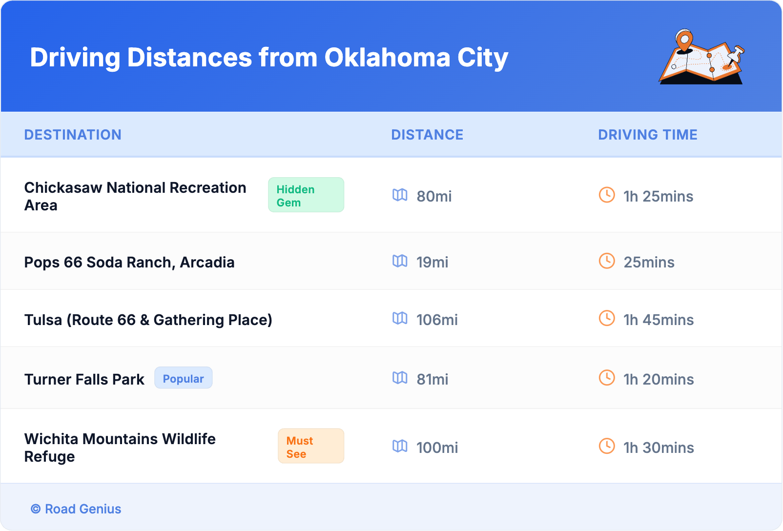Click the Driving Time column header
The width and height of the screenshot is (783, 531).
647,135
